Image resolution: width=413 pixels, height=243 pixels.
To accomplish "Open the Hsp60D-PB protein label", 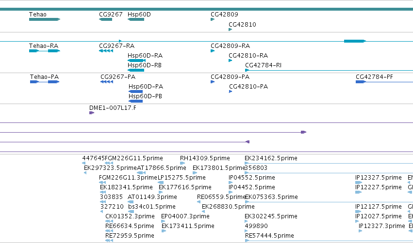I will pyautogui.click(x=146, y=96).
